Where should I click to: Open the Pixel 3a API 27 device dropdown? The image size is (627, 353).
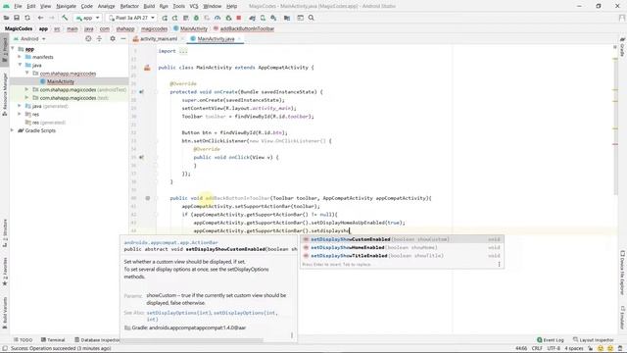[131, 18]
